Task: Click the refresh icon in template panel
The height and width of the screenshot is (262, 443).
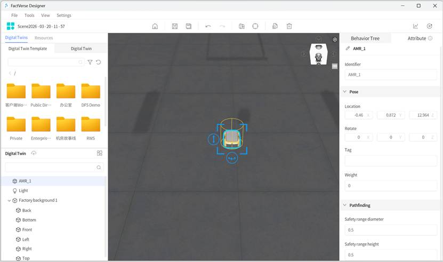Action: 99,62
